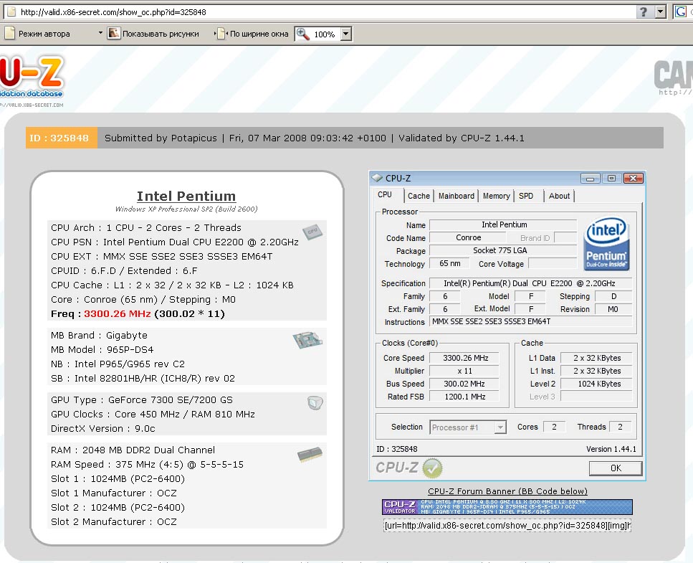
Task: Click the CPU-Z window title icon
Action: [377, 178]
